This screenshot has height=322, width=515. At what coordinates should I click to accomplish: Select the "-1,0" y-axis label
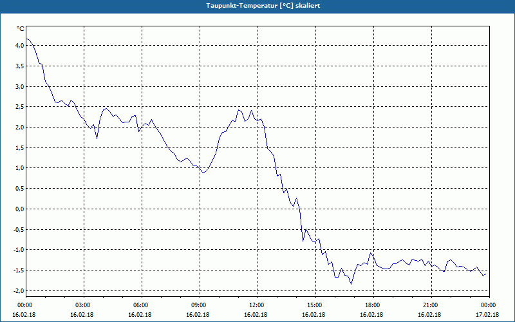pyautogui.click(x=19, y=250)
